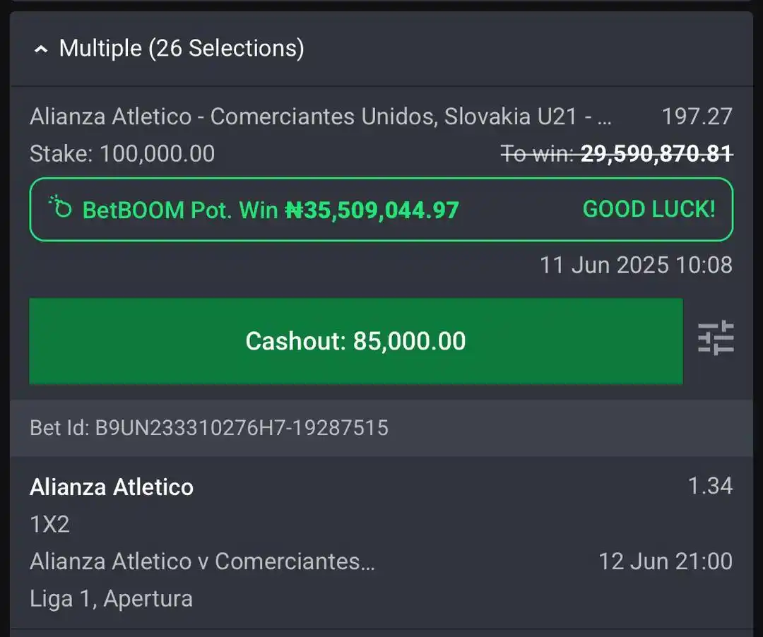
Task: Select the Multiple (26 Selections) header
Action: pyautogui.click(x=182, y=48)
